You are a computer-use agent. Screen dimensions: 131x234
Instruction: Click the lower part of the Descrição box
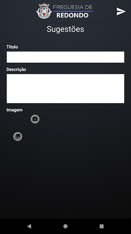coord(65,99)
